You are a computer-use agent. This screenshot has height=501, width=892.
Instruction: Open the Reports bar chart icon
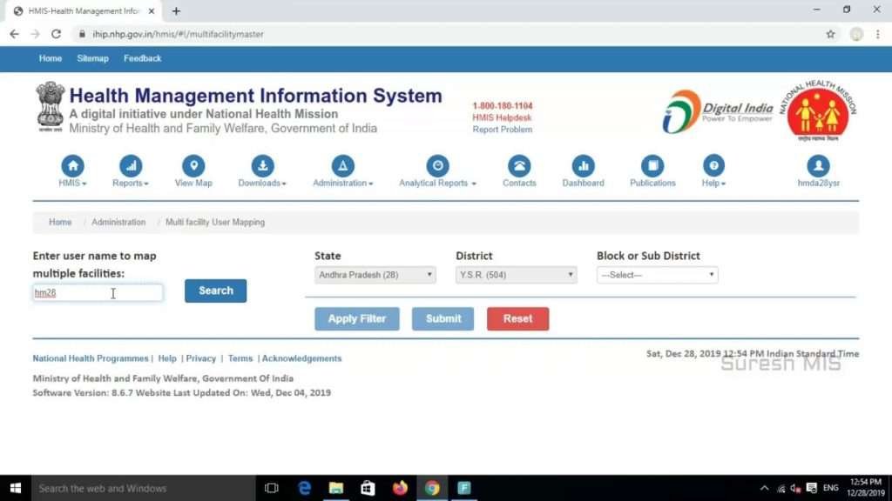point(131,165)
